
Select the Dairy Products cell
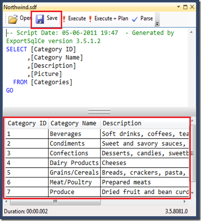coord(75,163)
